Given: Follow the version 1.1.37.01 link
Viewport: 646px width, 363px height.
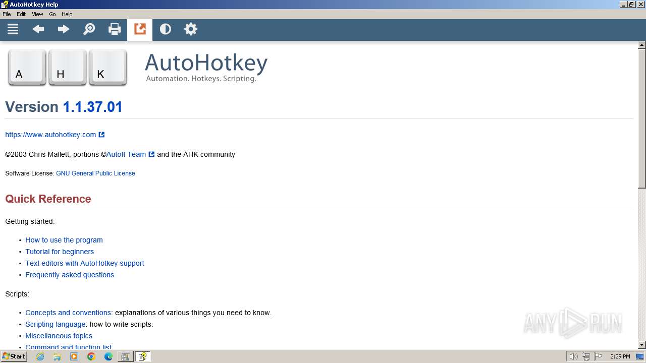Looking at the screenshot, I should click(92, 107).
